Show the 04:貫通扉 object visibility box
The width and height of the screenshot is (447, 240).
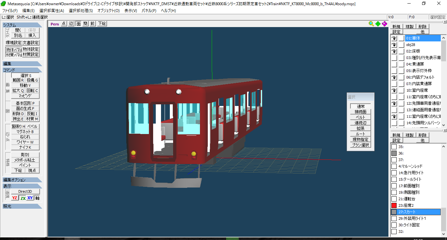(x=394, y=64)
